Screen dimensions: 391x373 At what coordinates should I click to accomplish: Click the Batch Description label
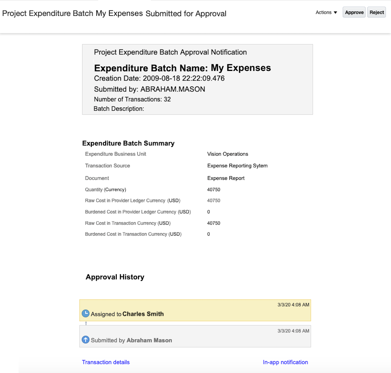(x=119, y=109)
